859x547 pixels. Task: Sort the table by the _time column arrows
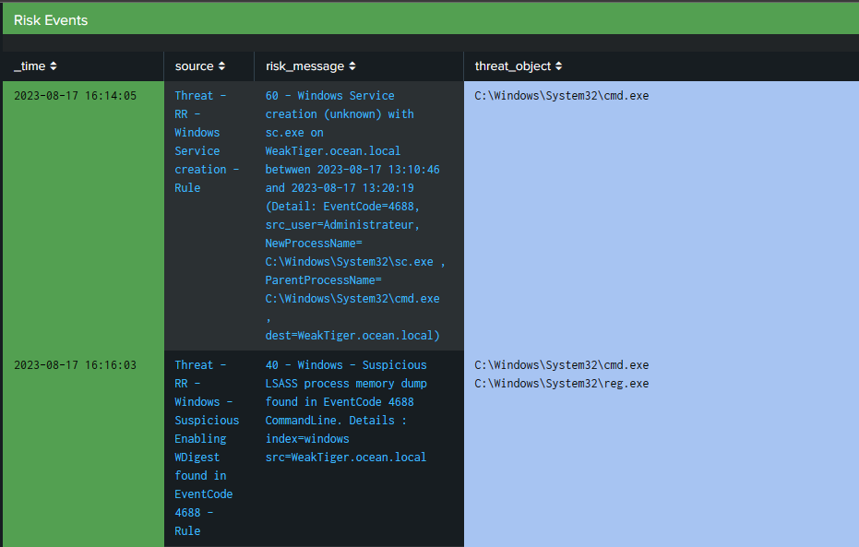55,65
